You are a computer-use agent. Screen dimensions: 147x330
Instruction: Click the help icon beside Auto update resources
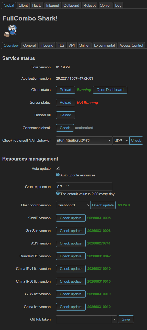coord(58,175)
